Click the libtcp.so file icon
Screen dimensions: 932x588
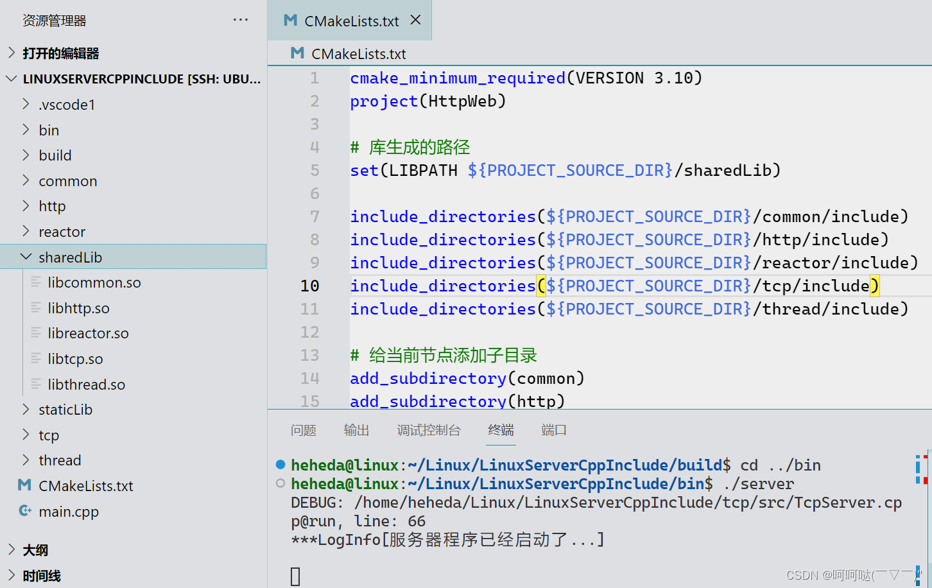pyautogui.click(x=36, y=359)
